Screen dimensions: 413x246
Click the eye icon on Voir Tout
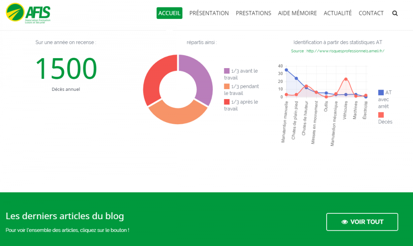pyautogui.click(x=344, y=222)
